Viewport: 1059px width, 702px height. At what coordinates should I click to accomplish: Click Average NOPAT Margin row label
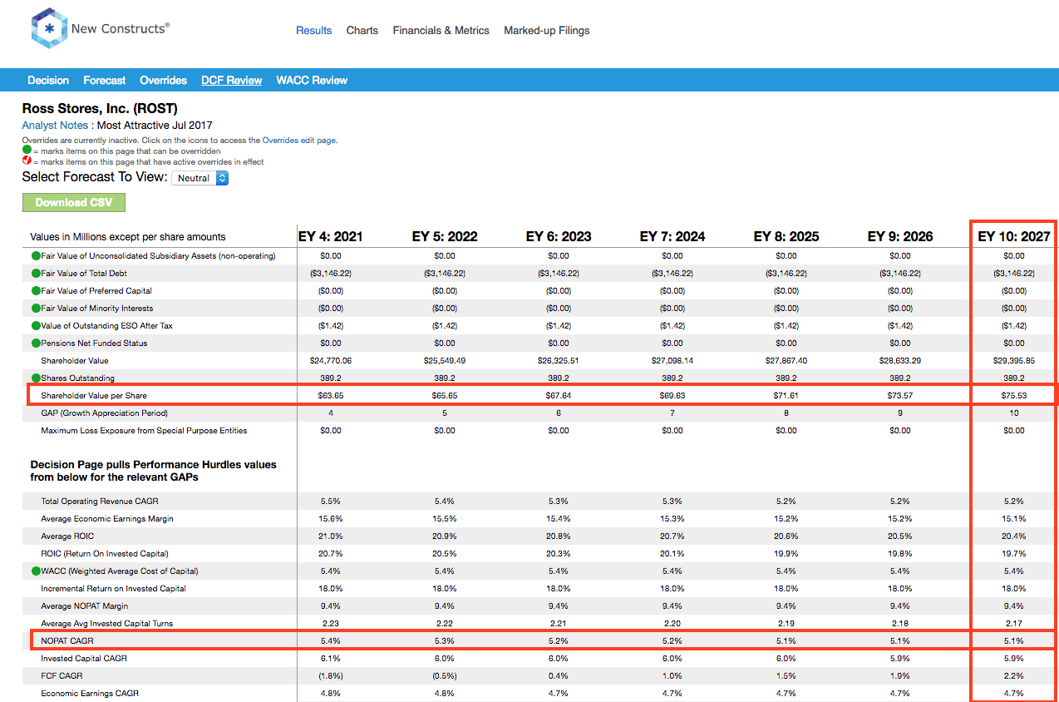pos(85,606)
